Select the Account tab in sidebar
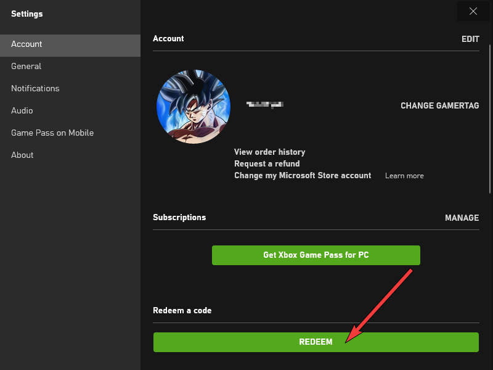The width and height of the screenshot is (493, 370). (26, 44)
